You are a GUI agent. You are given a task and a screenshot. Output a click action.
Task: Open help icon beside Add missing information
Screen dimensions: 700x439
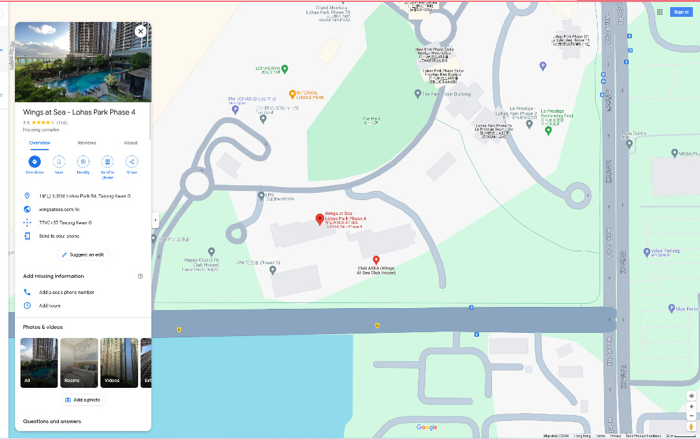140,276
